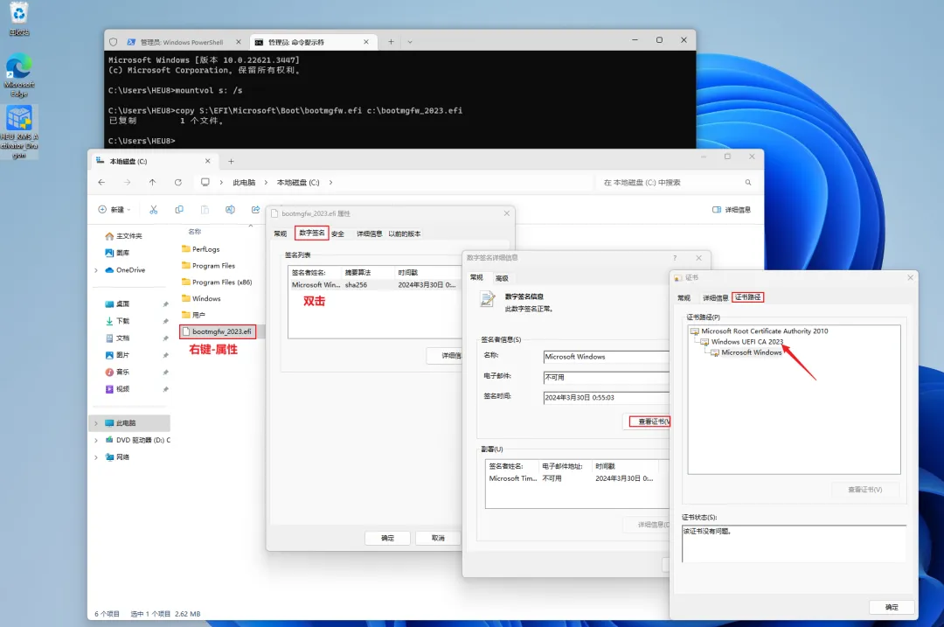Expand the 此电脑 node in navigation pane
The width and height of the screenshot is (944, 627).
(96, 423)
